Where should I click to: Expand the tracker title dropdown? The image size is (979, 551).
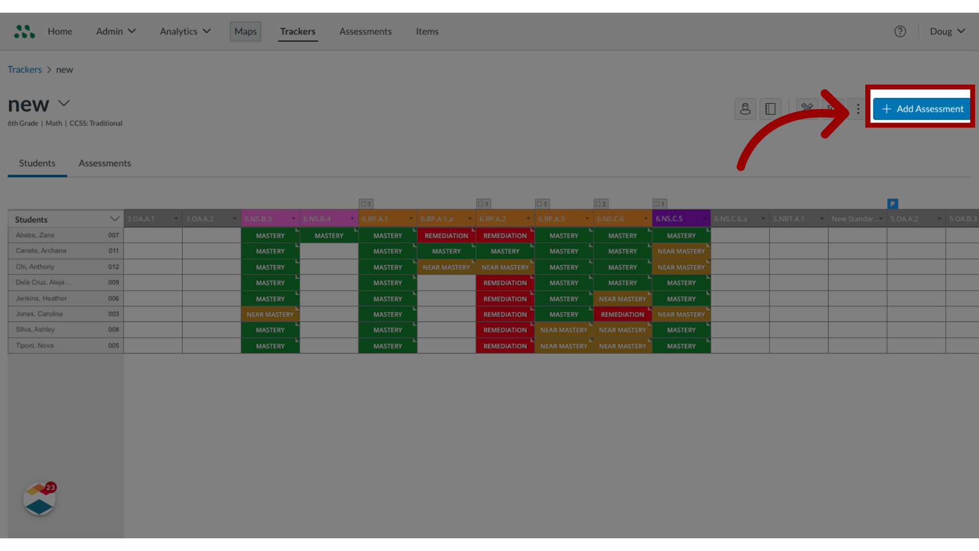(64, 103)
